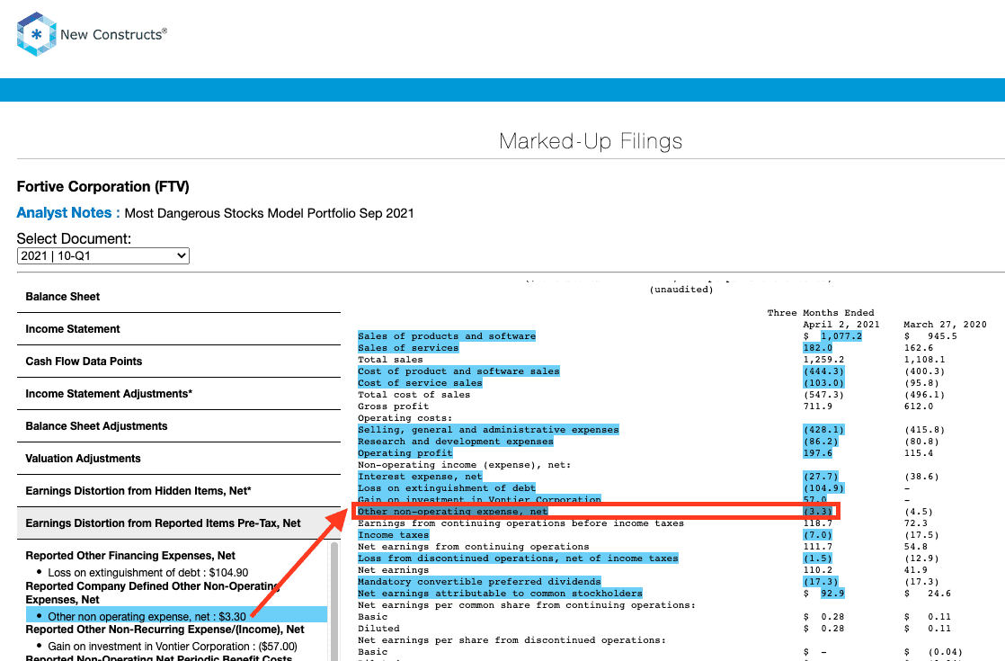Expand the Balance Sheet section
This screenshot has width=1005, height=661.
[178, 297]
